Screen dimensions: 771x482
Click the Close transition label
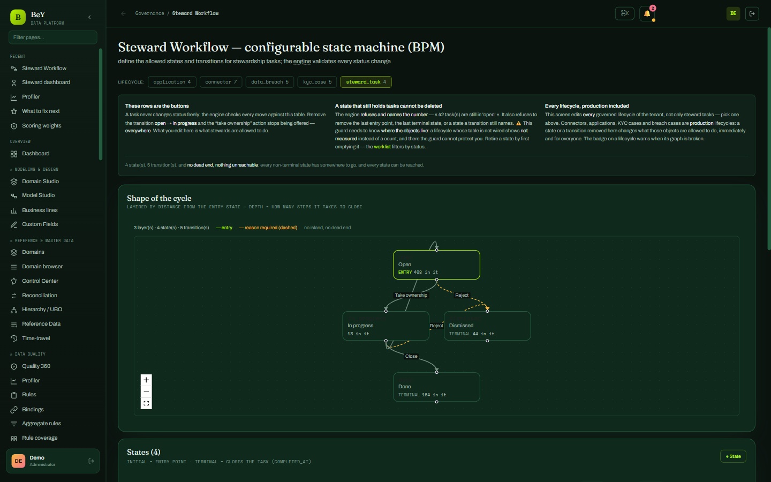[x=411, y=356]
